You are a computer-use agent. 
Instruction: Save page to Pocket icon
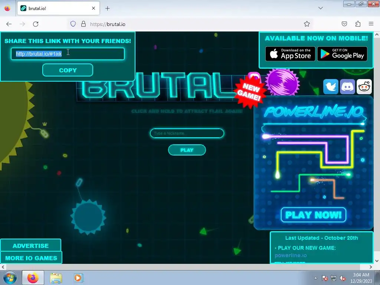tap(344, 24)
